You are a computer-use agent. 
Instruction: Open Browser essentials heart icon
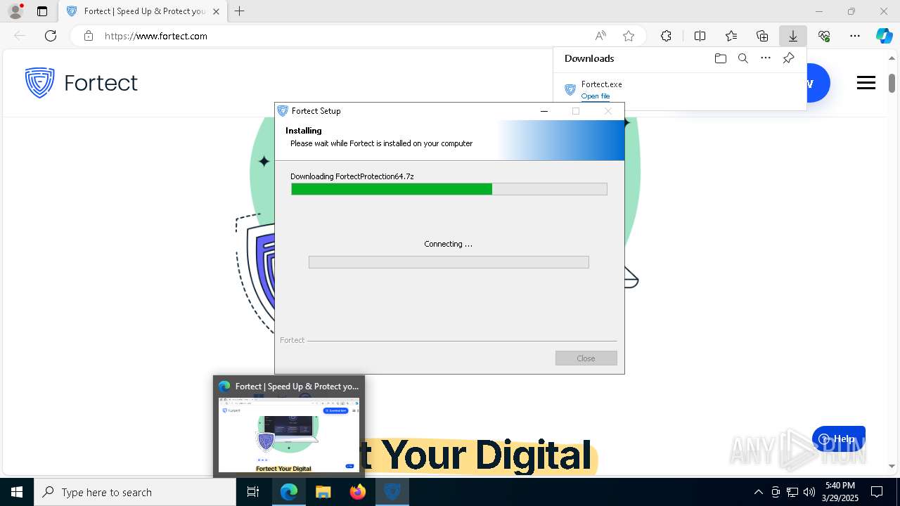click(x=824, y=36)
